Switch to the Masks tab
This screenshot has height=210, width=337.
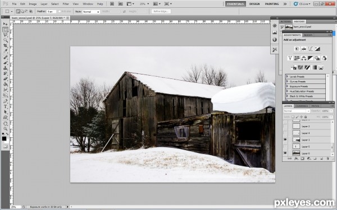click(308, 35)
